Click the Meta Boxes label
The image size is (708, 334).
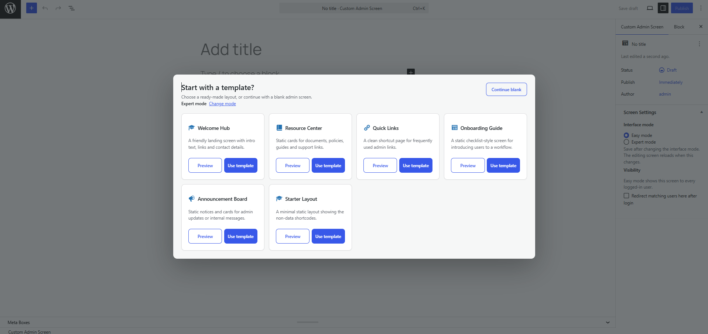coord(18,323)
